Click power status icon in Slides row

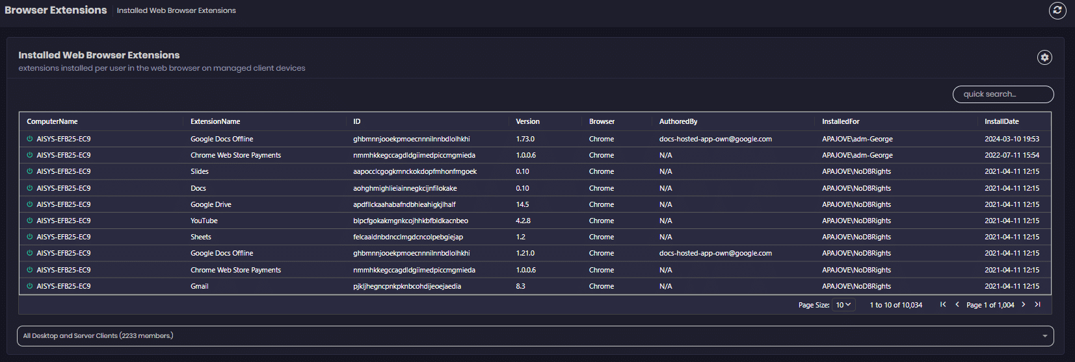point(29,172)
